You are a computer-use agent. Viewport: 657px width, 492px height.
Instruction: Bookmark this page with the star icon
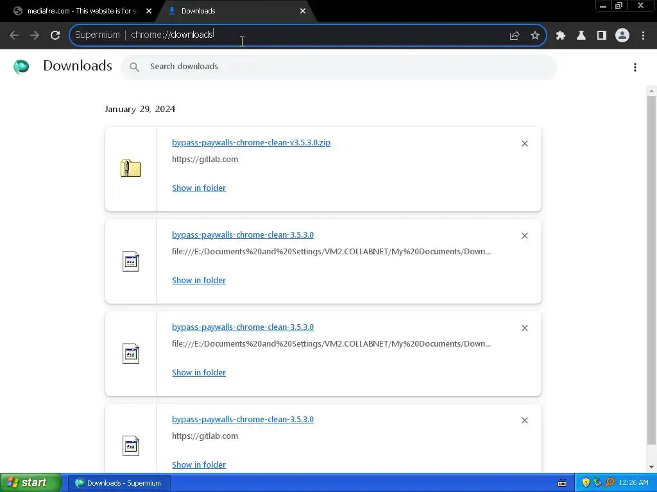(x=534, y=36)
